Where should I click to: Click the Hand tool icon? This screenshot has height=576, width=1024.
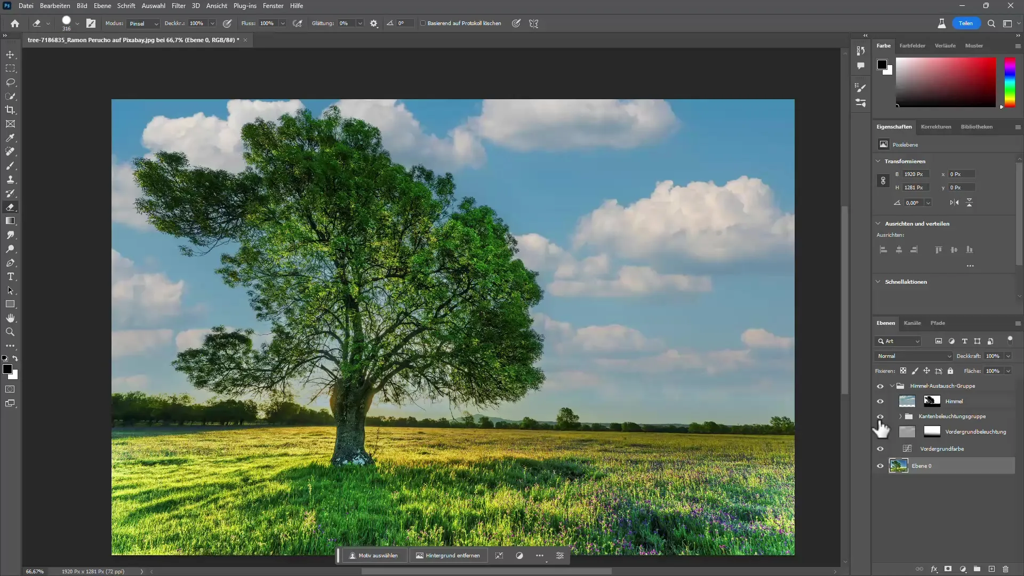11,318
